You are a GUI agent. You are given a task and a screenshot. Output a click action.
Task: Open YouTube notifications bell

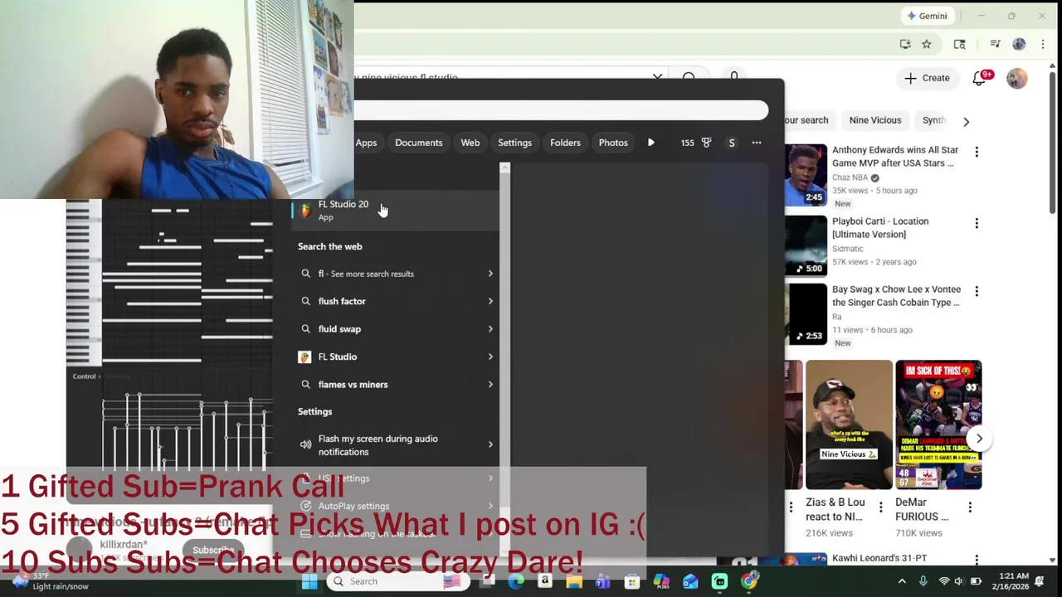[980, 78]
